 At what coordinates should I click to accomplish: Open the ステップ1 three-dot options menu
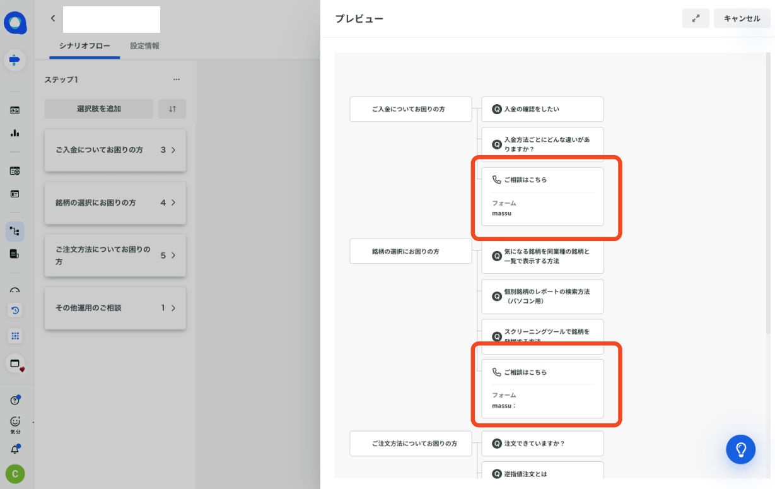pyautogui.click(x=177, y=80)
